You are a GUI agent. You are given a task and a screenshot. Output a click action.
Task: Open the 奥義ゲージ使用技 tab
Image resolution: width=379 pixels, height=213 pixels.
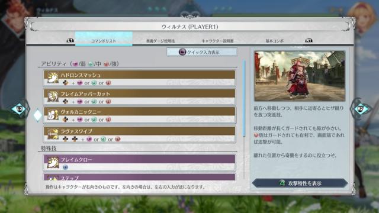point(160,41)
